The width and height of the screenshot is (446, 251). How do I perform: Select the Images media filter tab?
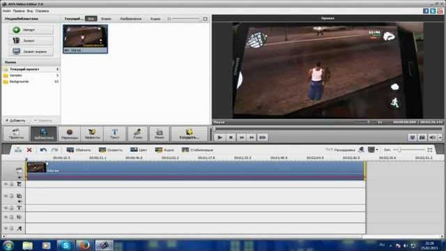pyautogui.click(x=130, y=19)
